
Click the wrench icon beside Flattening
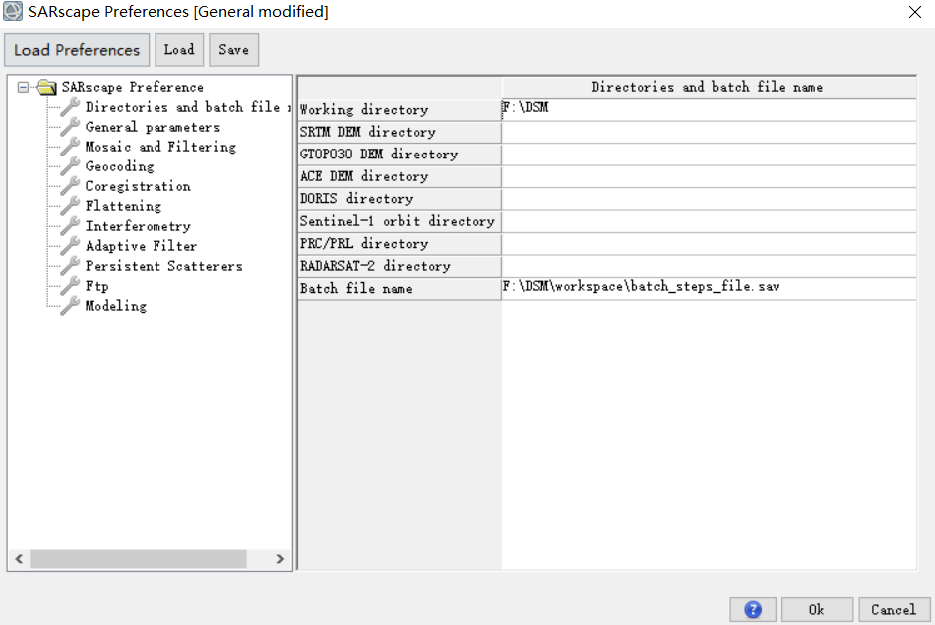70,205
